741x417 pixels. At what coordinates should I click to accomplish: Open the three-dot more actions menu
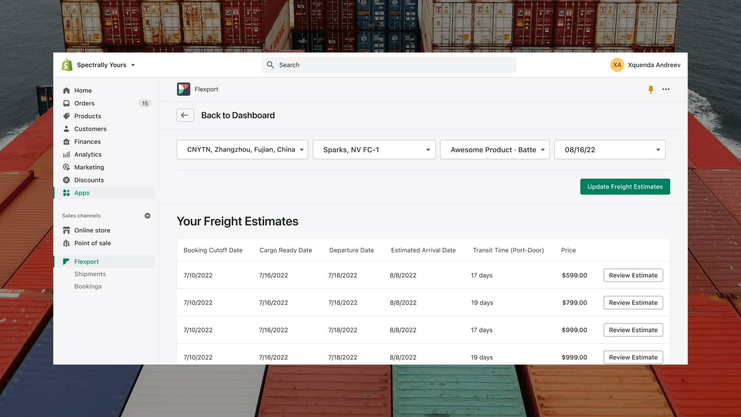pyautogui.click(x=666, y=89)
